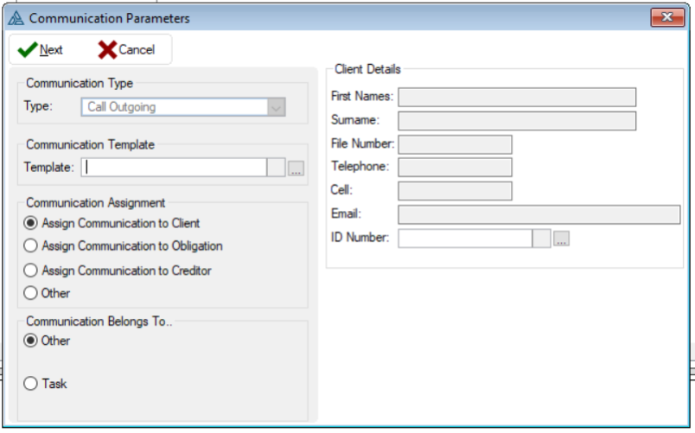Screen dimensions: 695x433
Task: Expand the Template dropdown arrow
Action: tap(276, 168)
